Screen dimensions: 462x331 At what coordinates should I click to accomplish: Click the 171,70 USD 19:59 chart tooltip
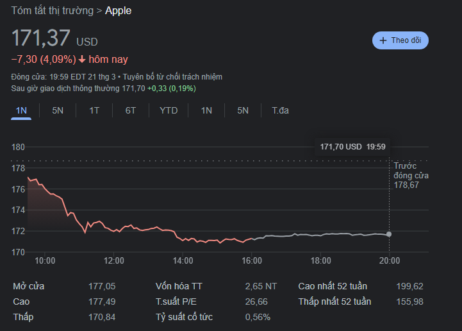[352, 147]
